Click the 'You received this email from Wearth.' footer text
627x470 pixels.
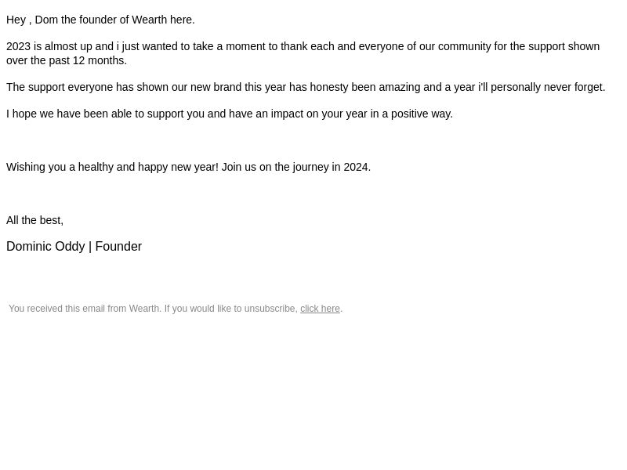(85, 309)
